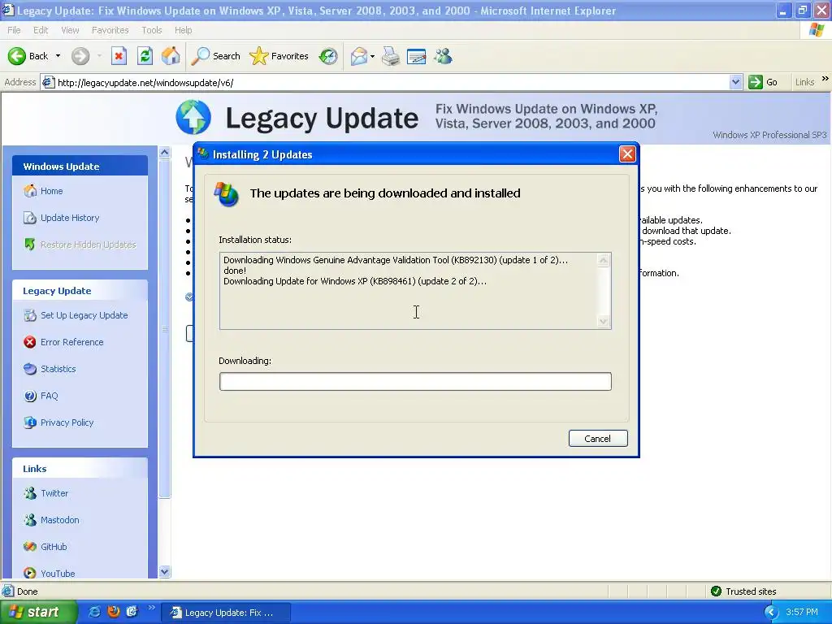The height and width of the screenshot is (624, 832).
Task: Click the FAQ question mark icon
Action: coord(30,396)
